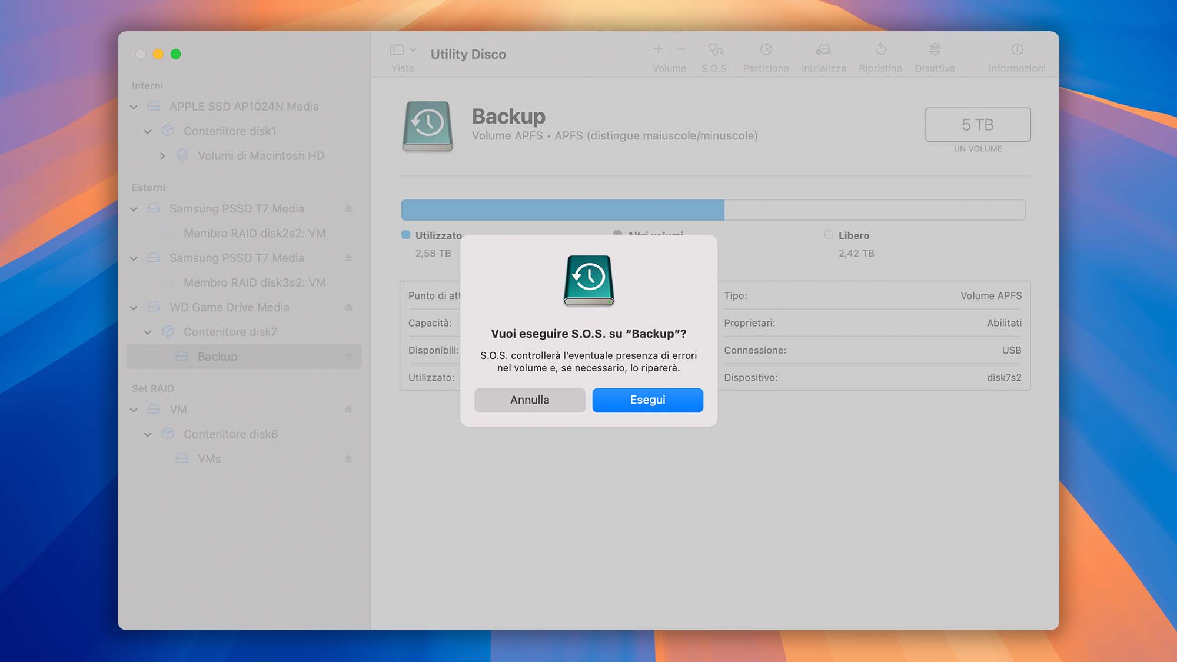The image size is (1177, 662).
Task: Eject WD Game Drive Media
Action: pyautogui.click(x=348, y=307)
